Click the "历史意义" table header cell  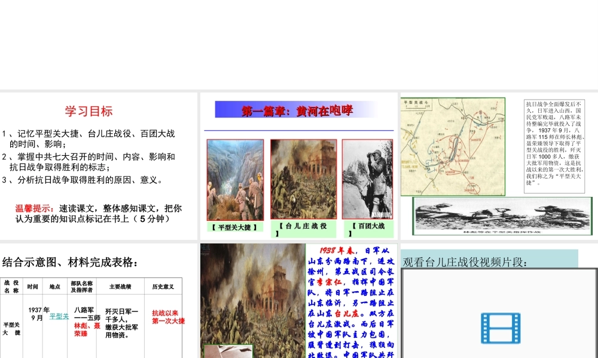163,286
